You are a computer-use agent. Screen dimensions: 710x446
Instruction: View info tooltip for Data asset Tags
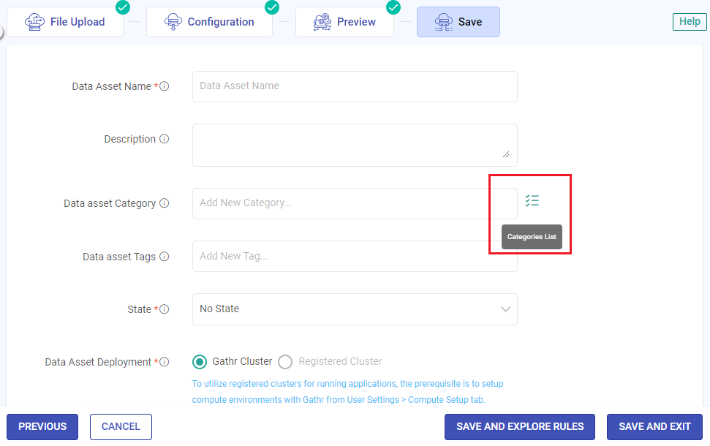click(165, 256)
